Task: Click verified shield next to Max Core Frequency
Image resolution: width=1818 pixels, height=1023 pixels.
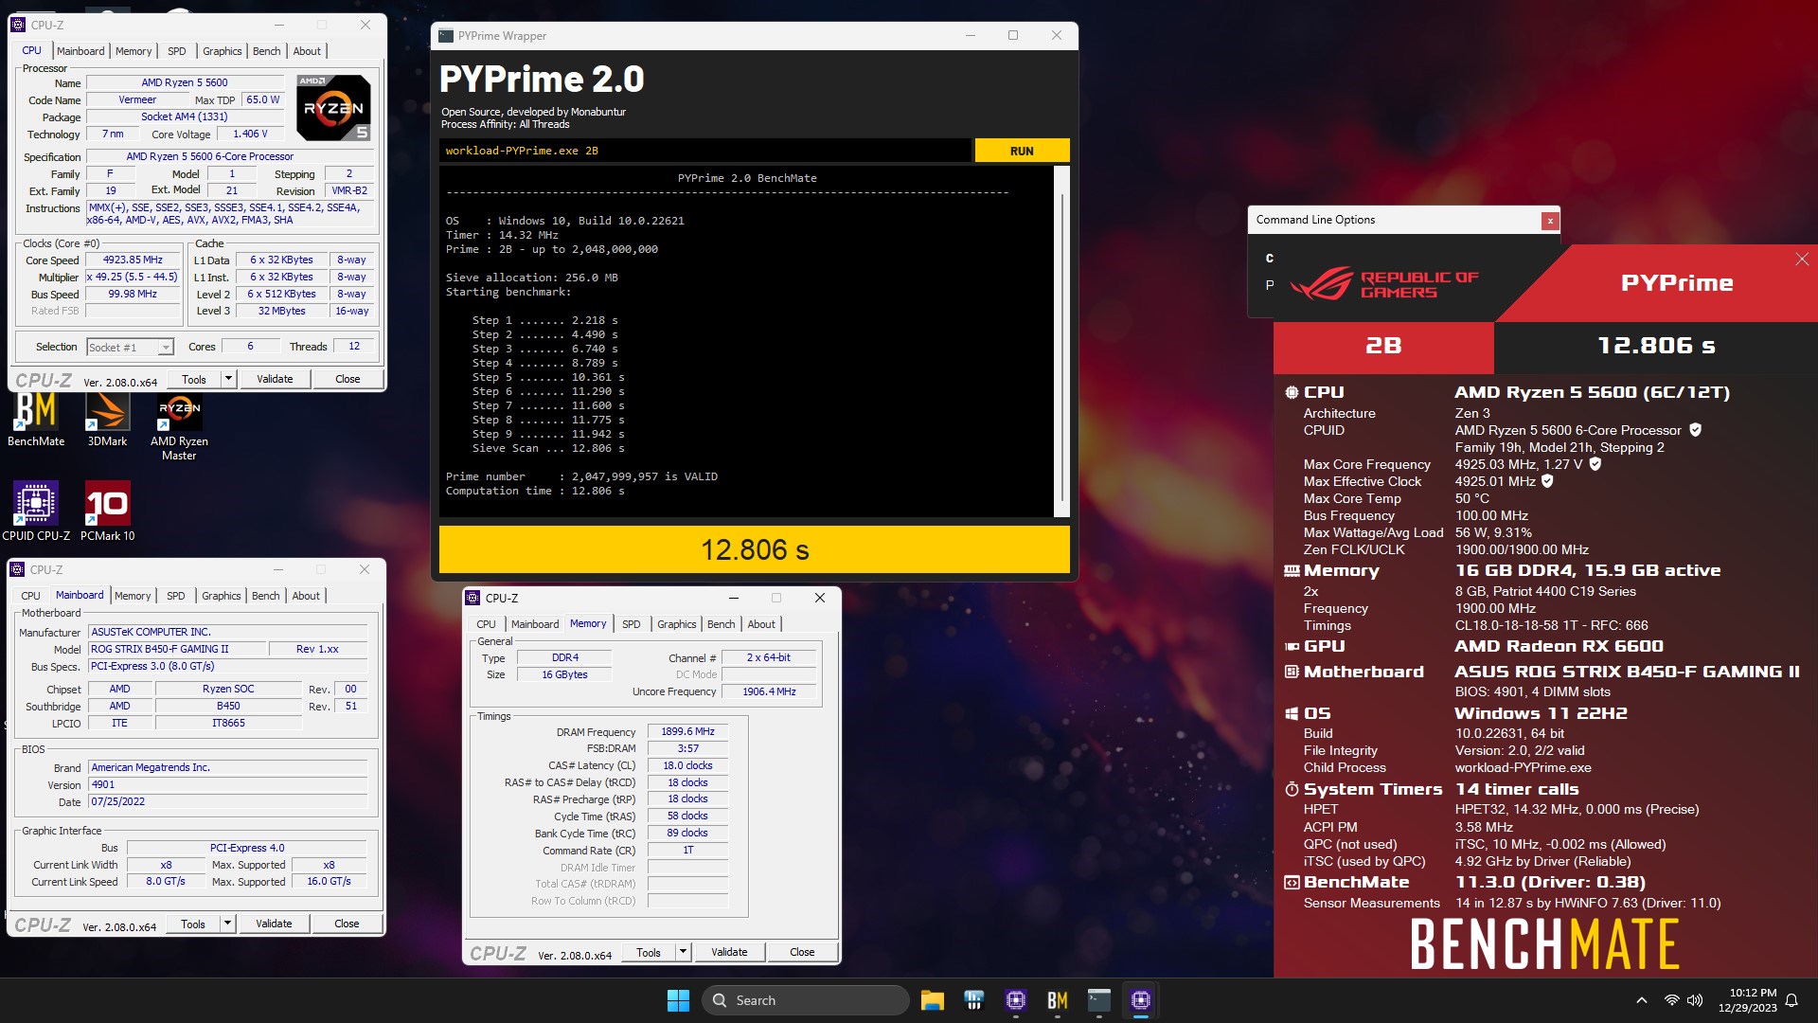Action: pos(1595,464)
